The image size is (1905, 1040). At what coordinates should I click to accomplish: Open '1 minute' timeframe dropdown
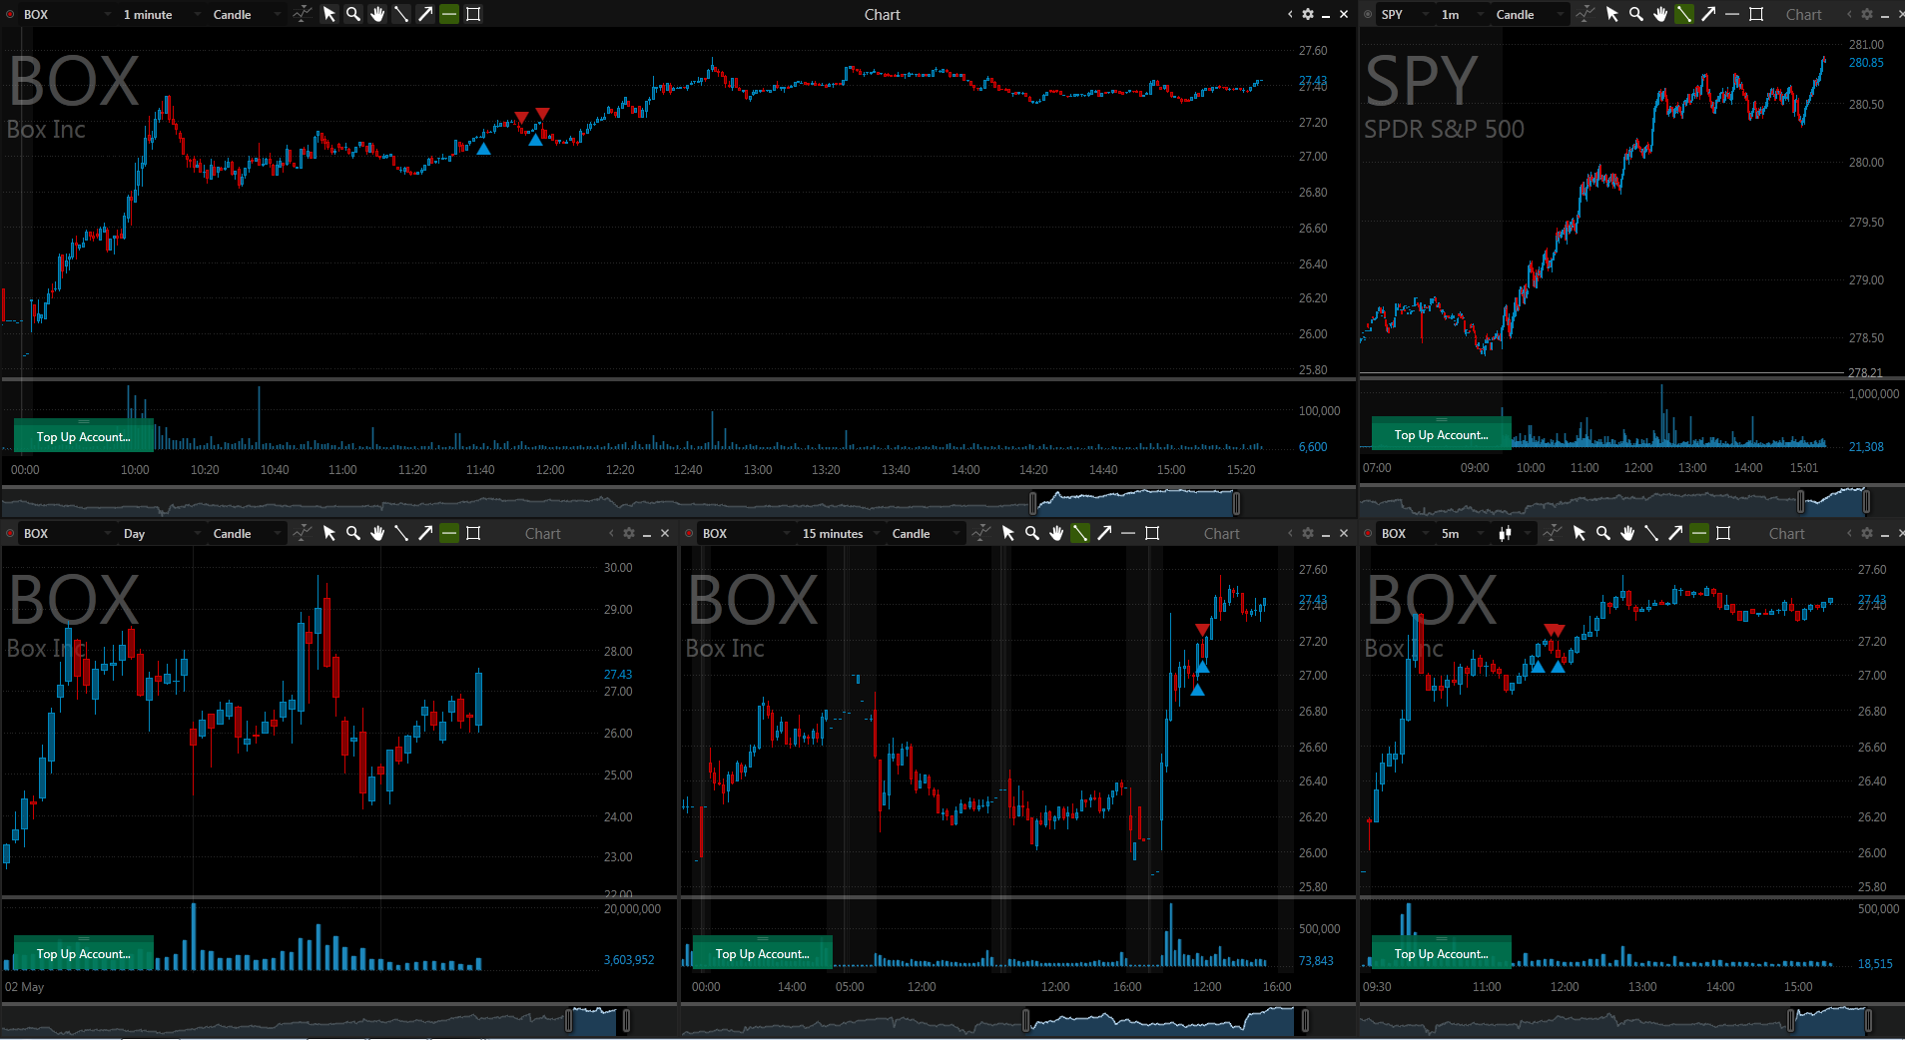click(160, 14)
